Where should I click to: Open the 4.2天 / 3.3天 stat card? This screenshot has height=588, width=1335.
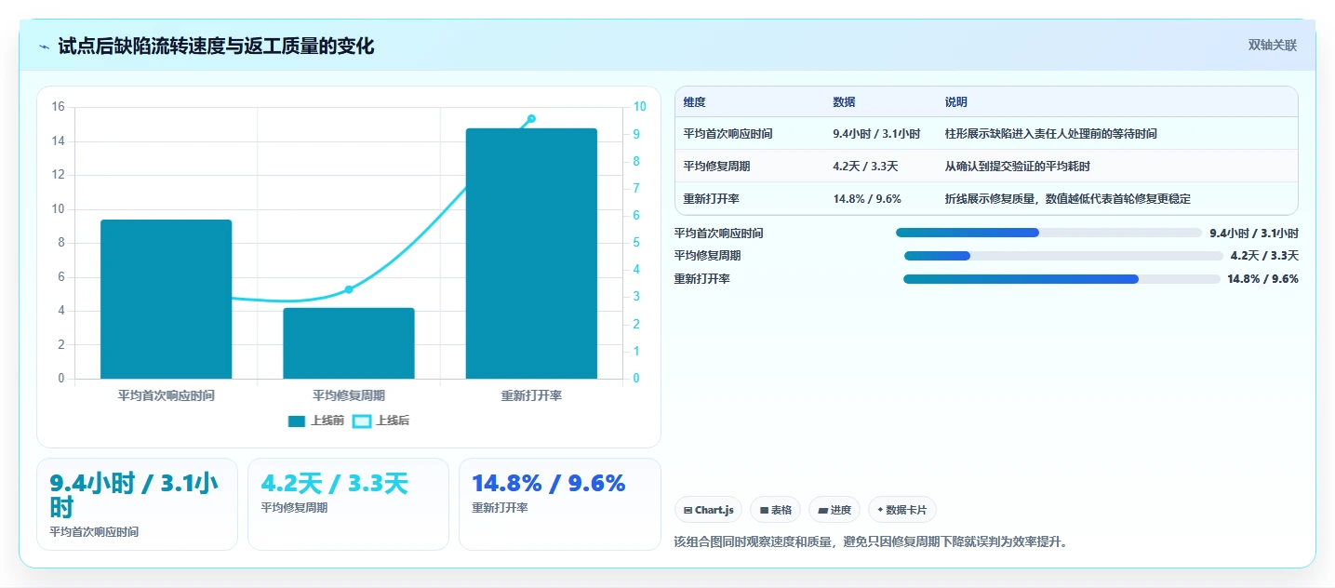click(x=348, y=504)
